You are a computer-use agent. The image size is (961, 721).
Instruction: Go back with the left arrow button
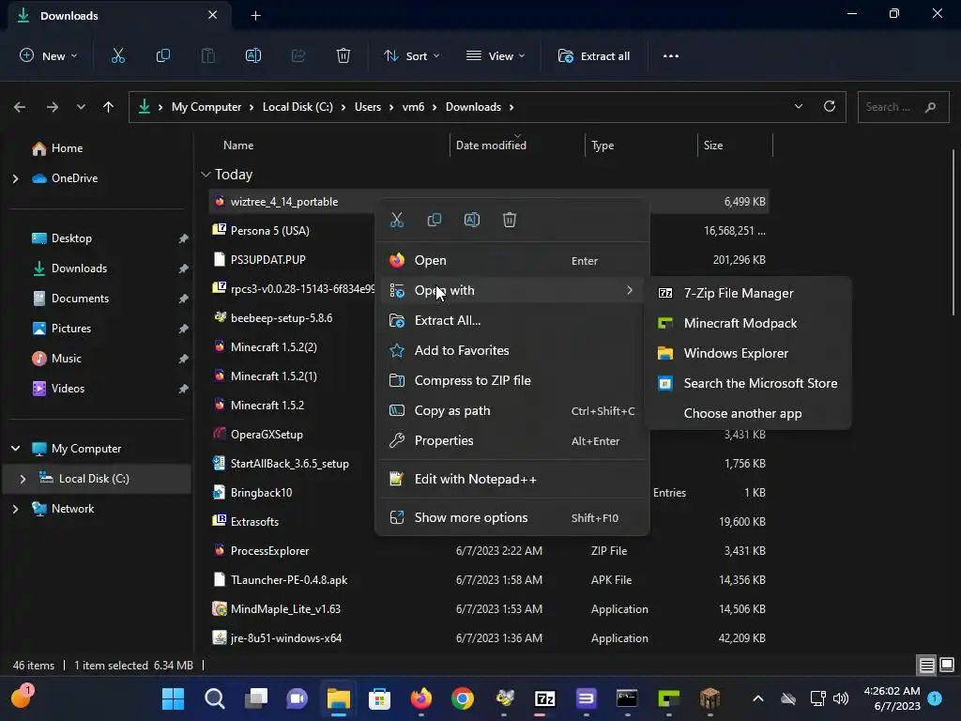20,107
